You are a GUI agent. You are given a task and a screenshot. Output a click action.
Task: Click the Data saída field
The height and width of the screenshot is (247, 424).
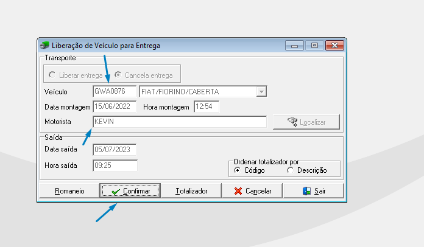click(115, 150)
